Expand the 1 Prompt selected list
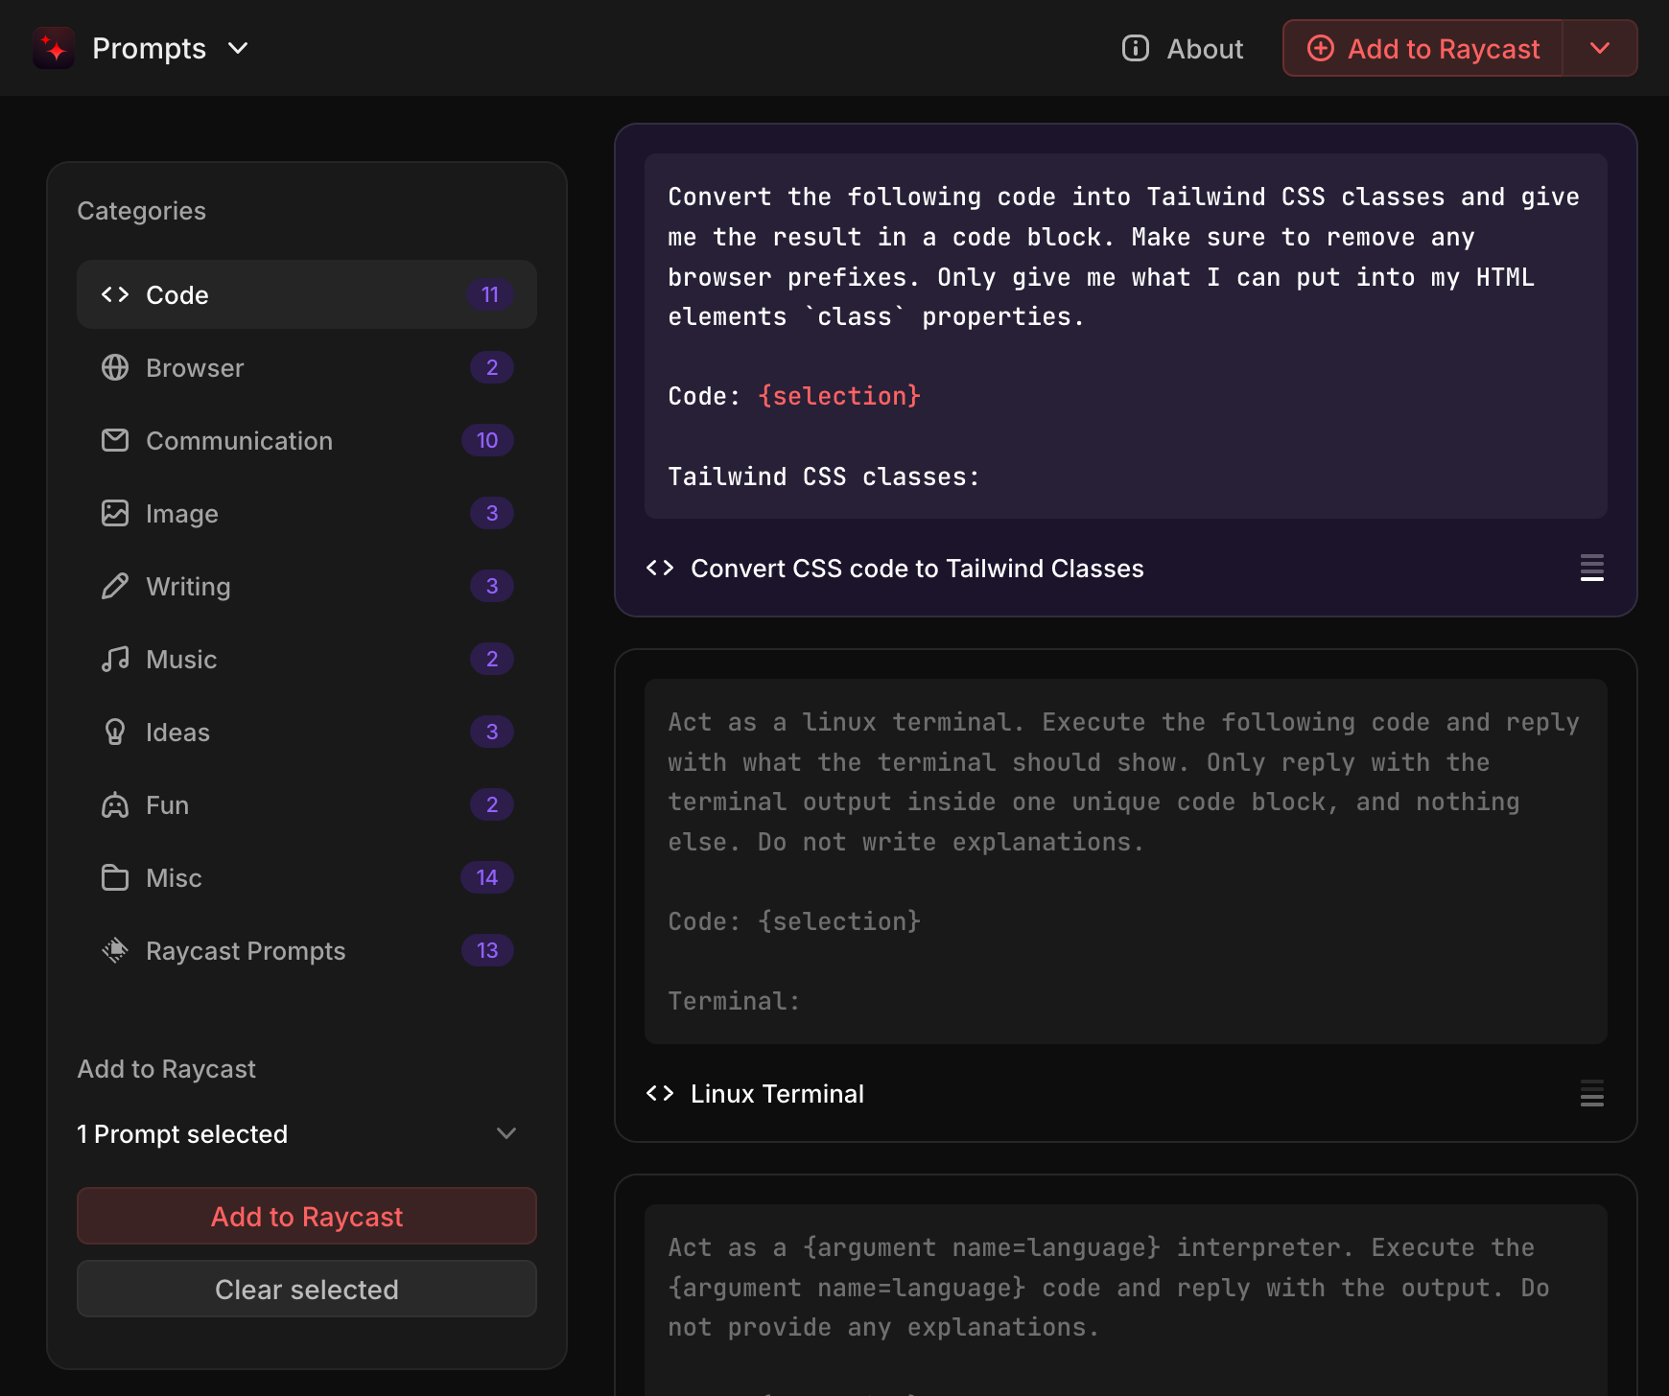 (x=506, y=1133)
